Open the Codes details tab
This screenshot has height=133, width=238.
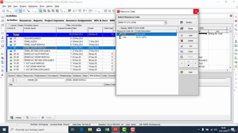point(104,76)
